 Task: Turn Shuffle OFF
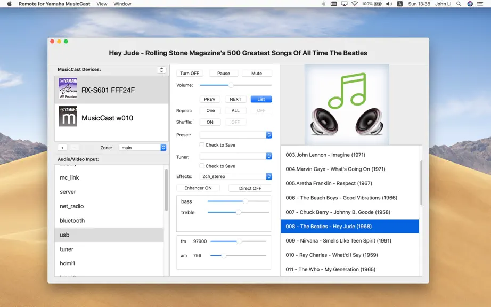coord(235,122)
